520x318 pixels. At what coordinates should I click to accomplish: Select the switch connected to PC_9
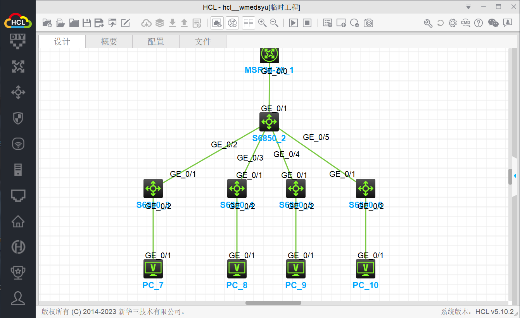click(x=296, y=188)
